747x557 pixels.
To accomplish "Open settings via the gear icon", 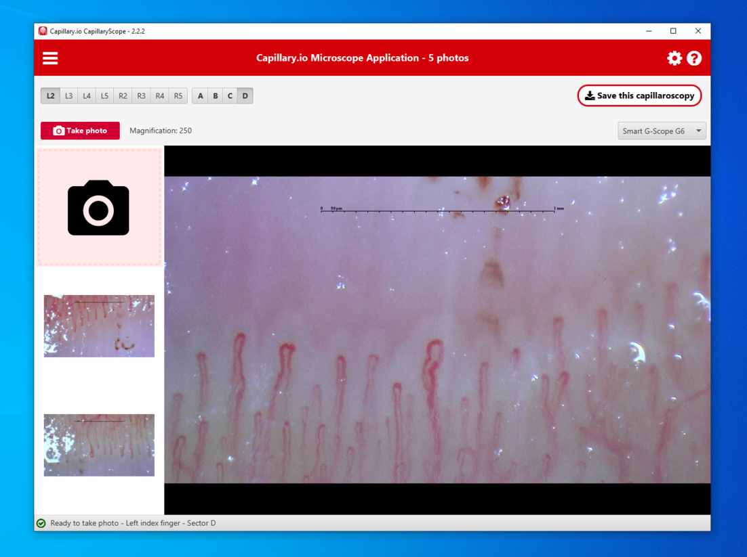I will (x=674, y=58).
